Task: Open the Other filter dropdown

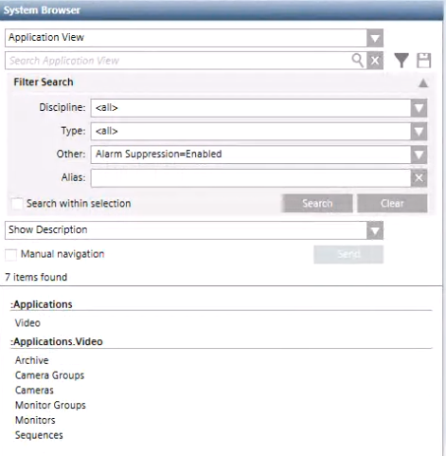Action: click(x=419, y=155)
